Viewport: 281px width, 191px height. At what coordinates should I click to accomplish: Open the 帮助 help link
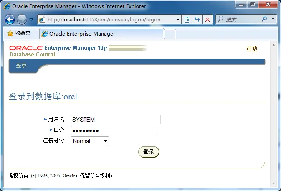[252, 48]
